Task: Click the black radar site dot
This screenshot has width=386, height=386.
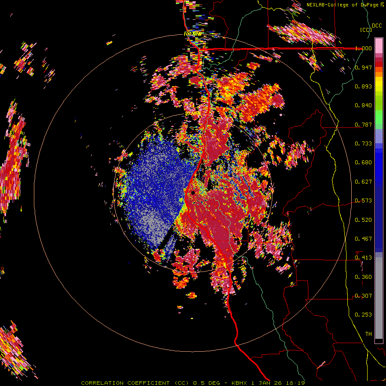Action: pos(193,193)
